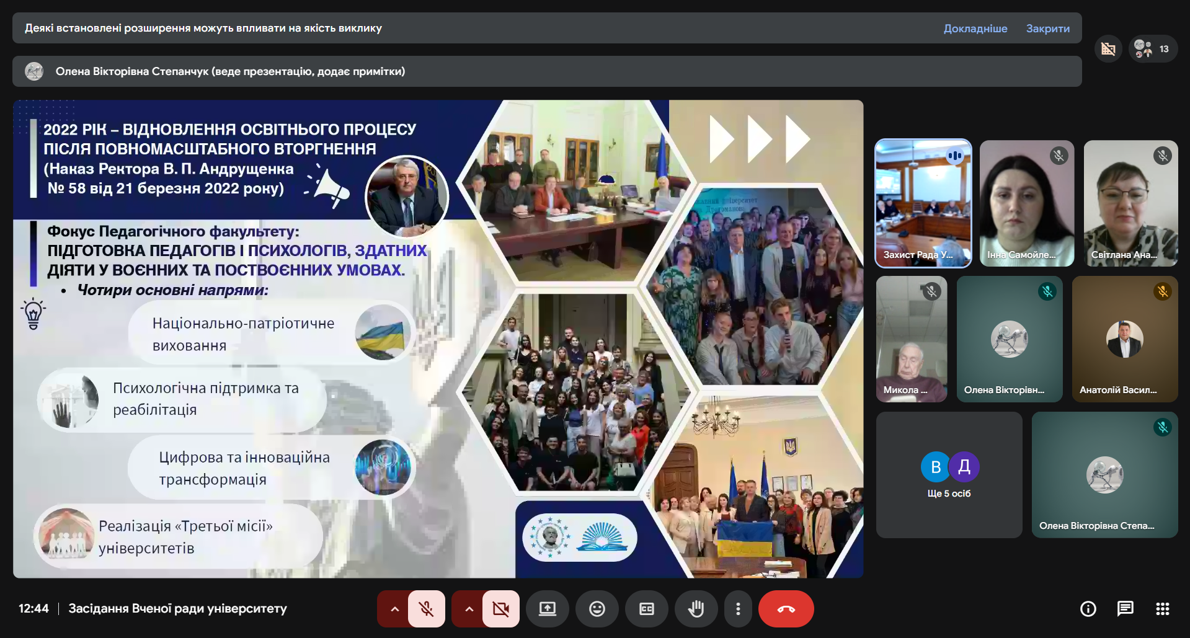Raise your hand

(x=696, y=608)
